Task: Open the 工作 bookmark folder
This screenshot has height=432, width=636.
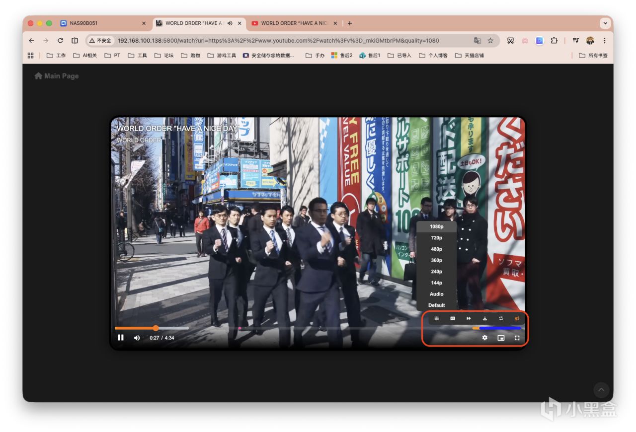Action: coord(56,56)
